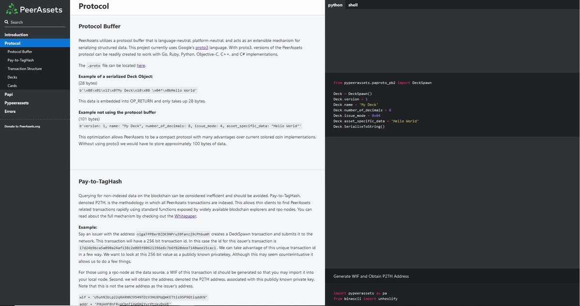
Task: Switch to the python code tab
Action: (335, 5)
